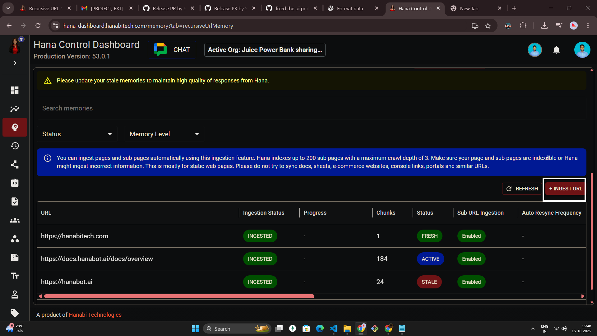Click the horizontal table scrollbar

click(179, 296)
